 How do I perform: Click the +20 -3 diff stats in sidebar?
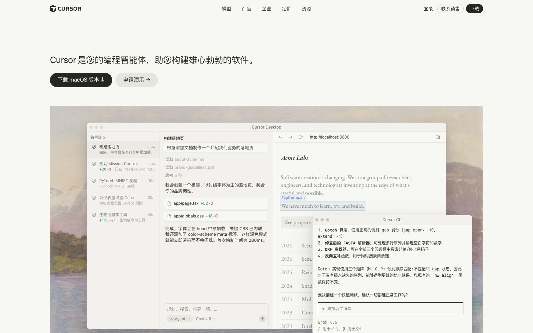105,169
